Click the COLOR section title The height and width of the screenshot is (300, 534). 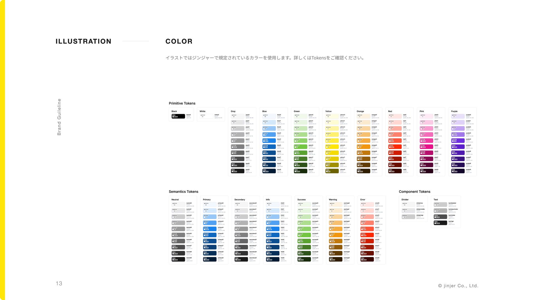tap(179, 41)
